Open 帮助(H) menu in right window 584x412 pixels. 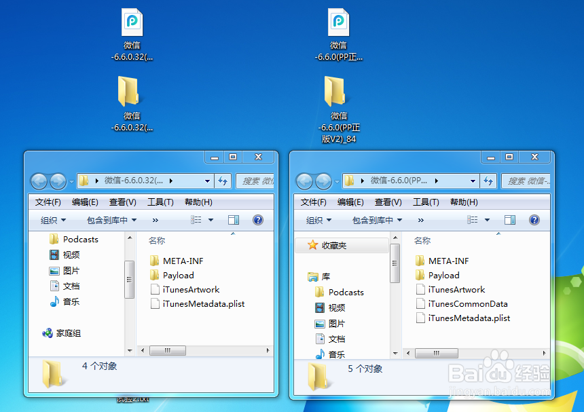[x=464, y=202]
